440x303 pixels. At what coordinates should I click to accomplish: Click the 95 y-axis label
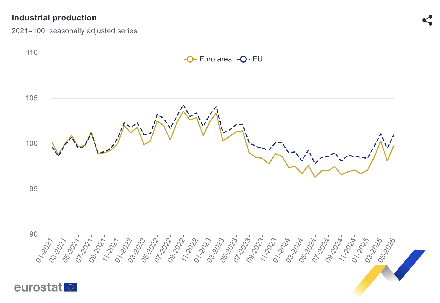[33, 189]
